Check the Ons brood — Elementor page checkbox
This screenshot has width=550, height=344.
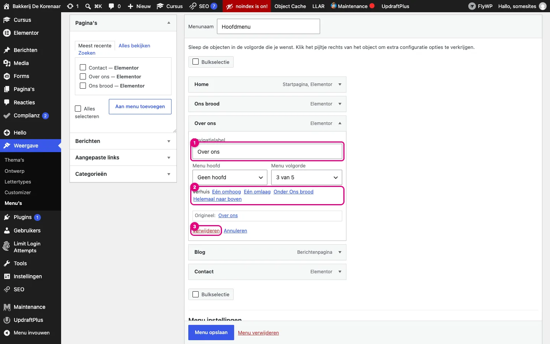(83, 86)
